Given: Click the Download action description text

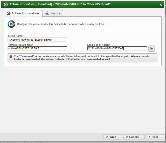Looking at the screenshot, I should click(81, 58).
